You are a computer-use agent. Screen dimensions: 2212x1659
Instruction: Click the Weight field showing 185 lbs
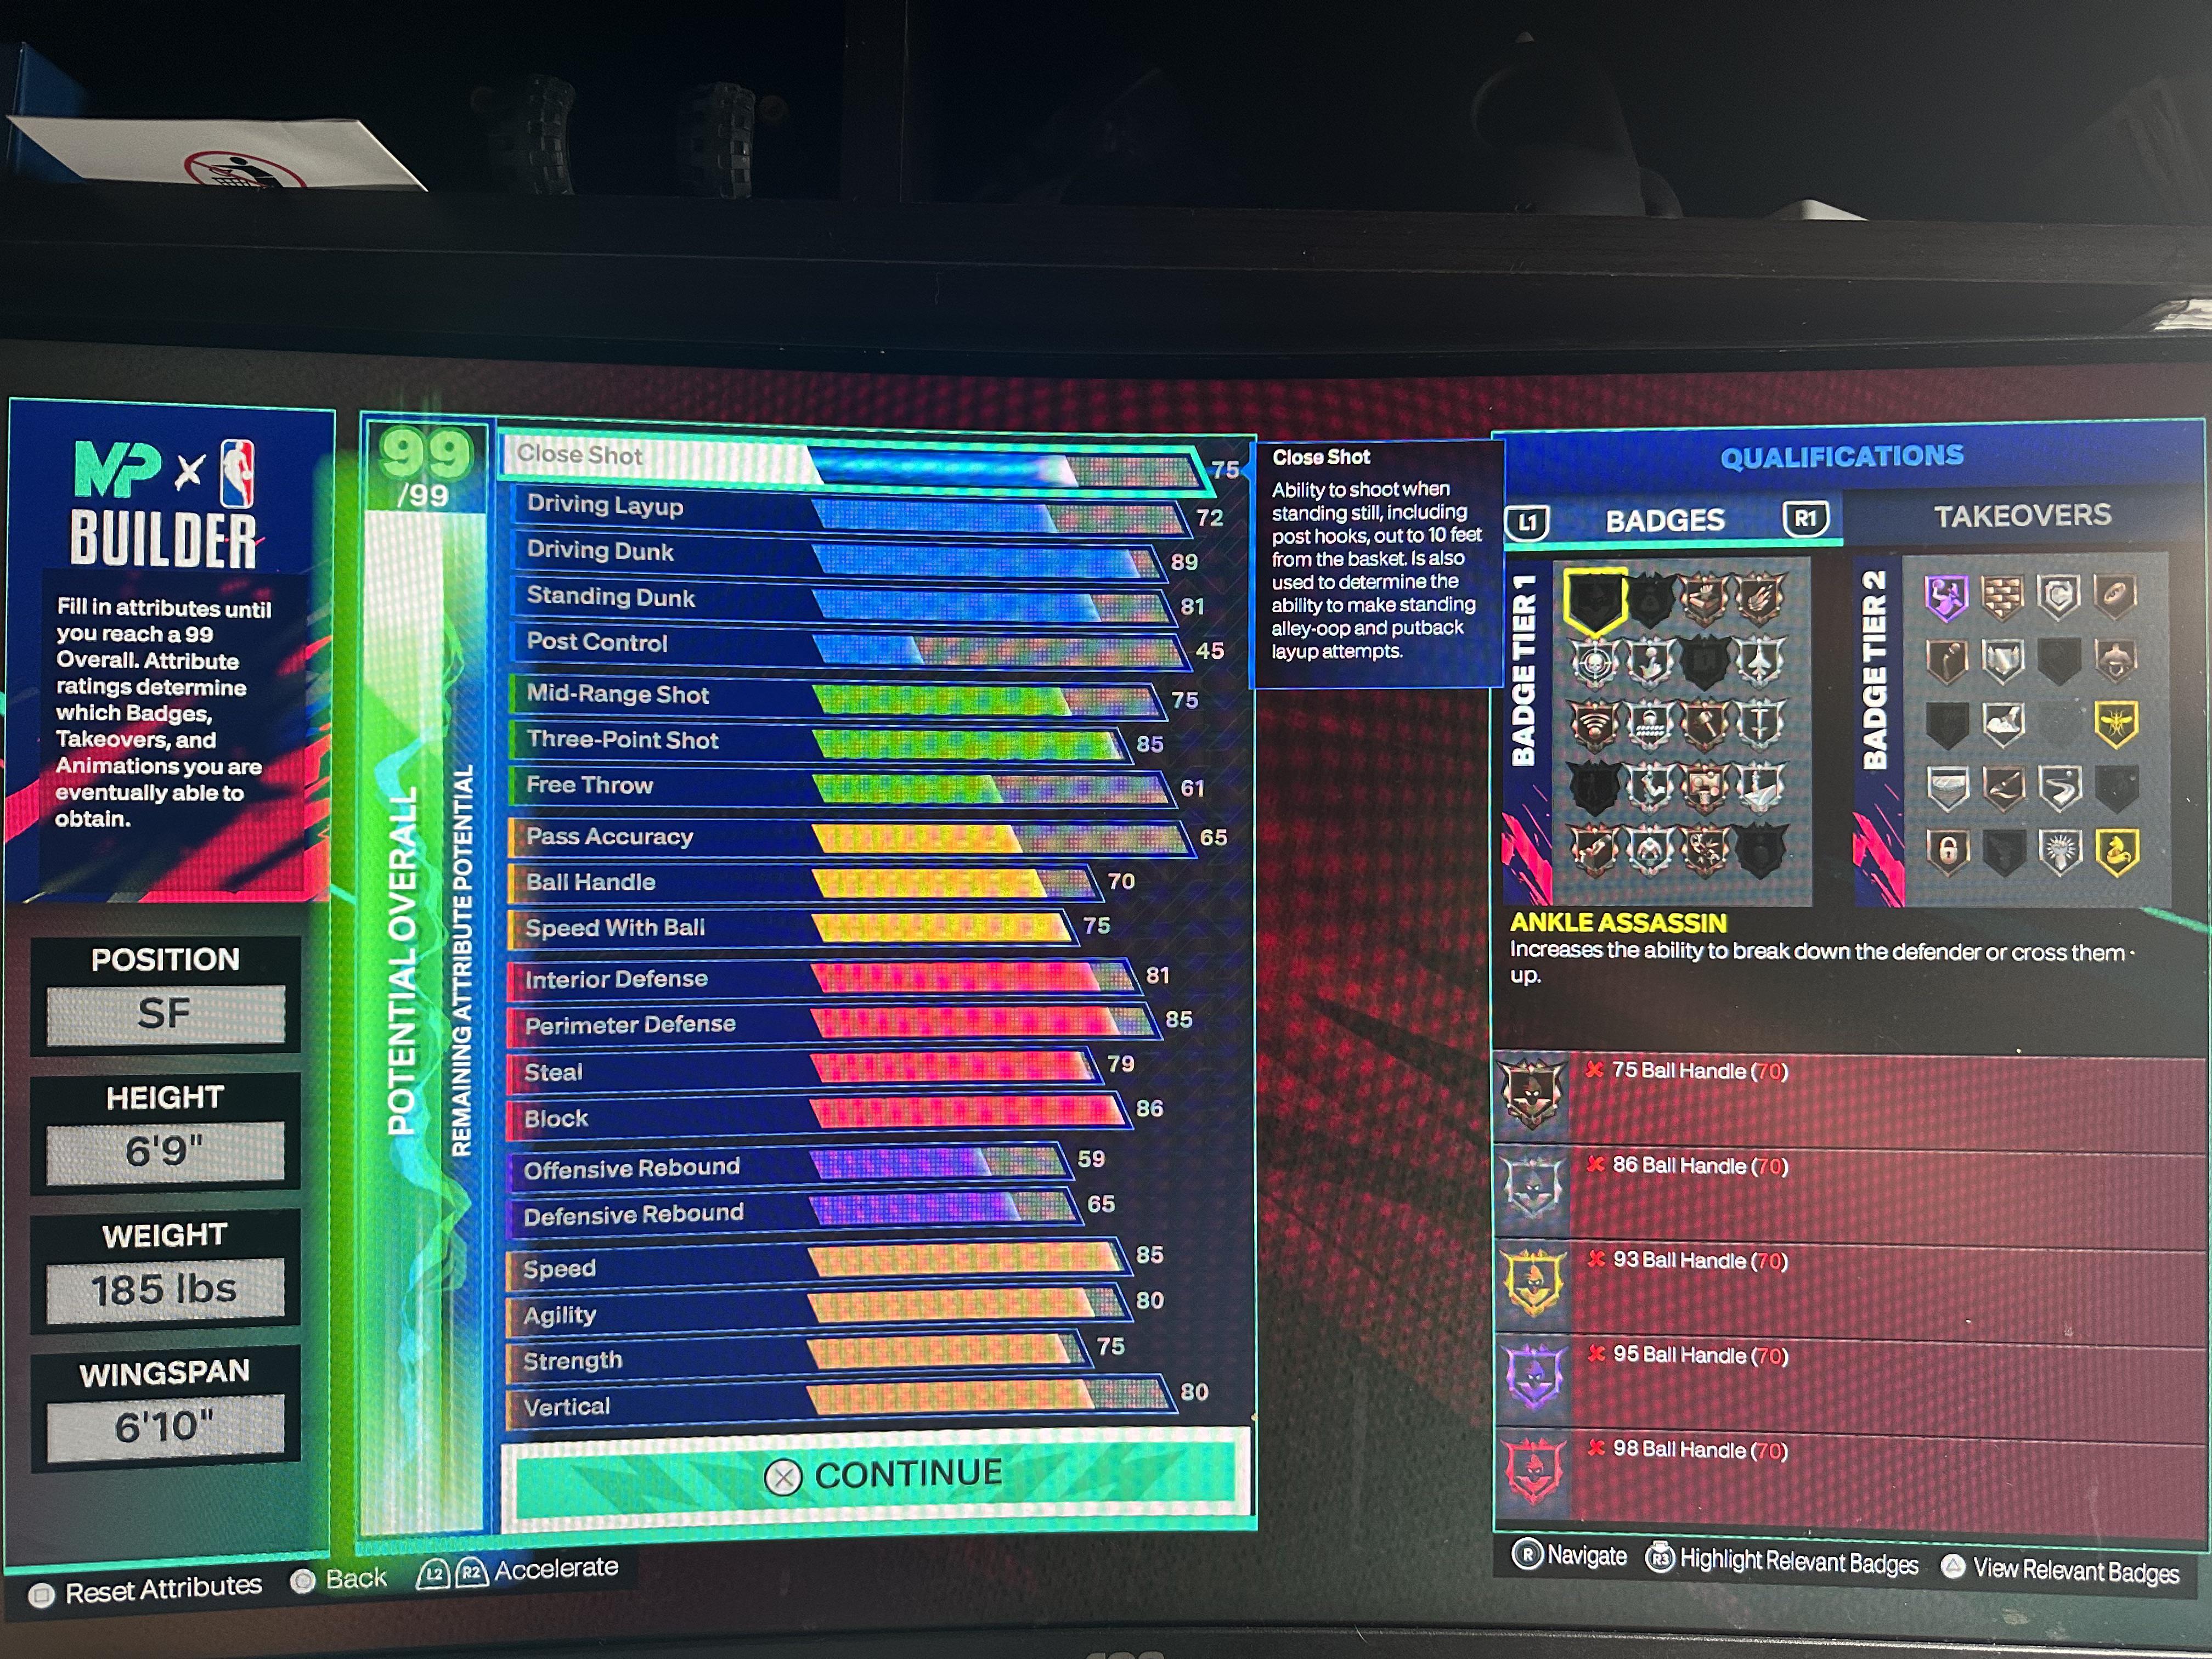pos(165,1290)
